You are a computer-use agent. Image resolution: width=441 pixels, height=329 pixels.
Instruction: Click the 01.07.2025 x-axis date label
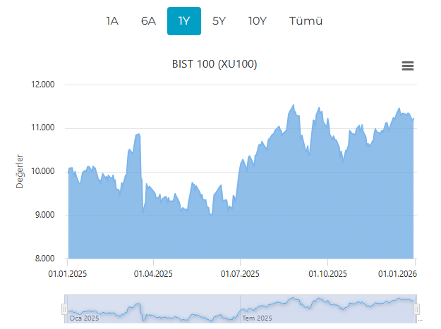click(x=241, y=273)
